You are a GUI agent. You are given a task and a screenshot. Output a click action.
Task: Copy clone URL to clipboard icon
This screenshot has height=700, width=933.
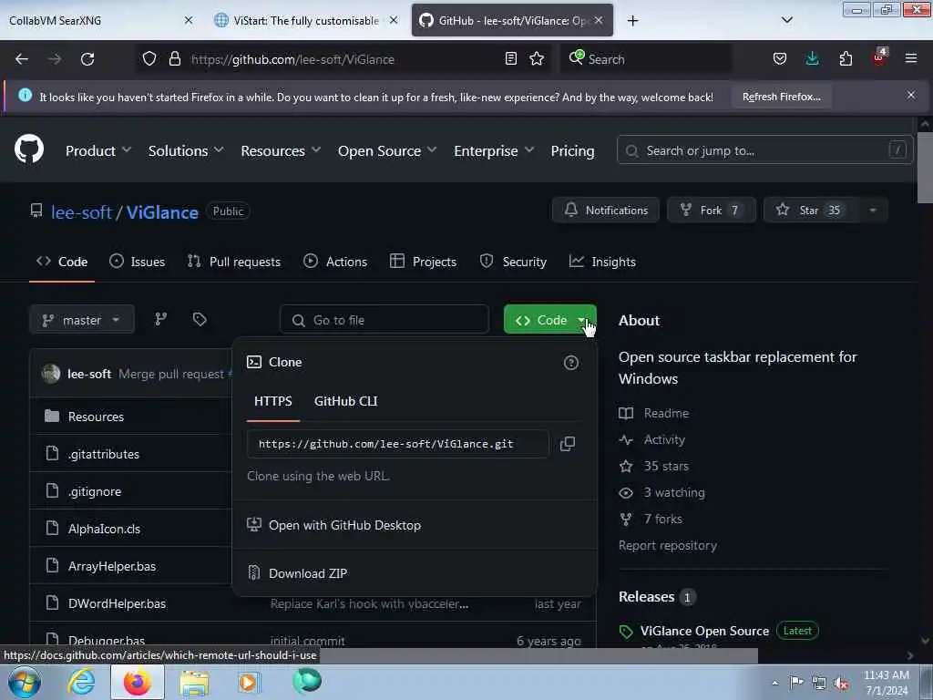click(x=568, y=444)
